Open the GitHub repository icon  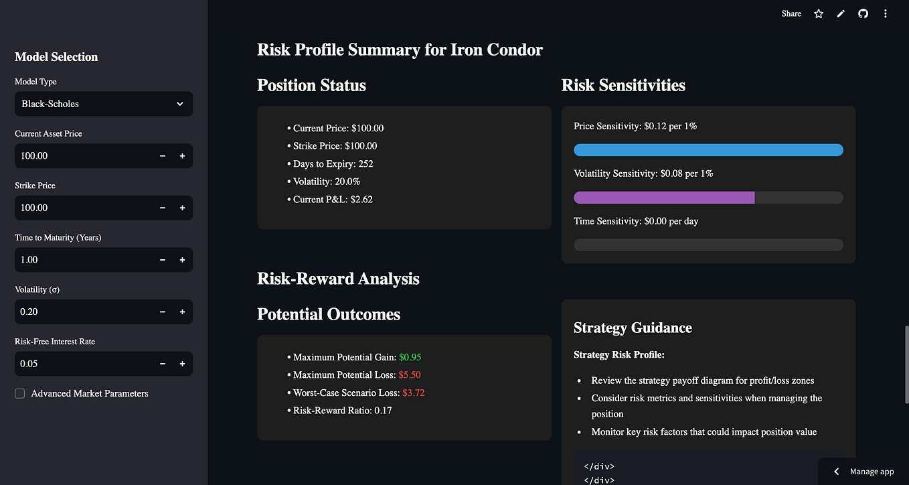[x=863, y=13]
